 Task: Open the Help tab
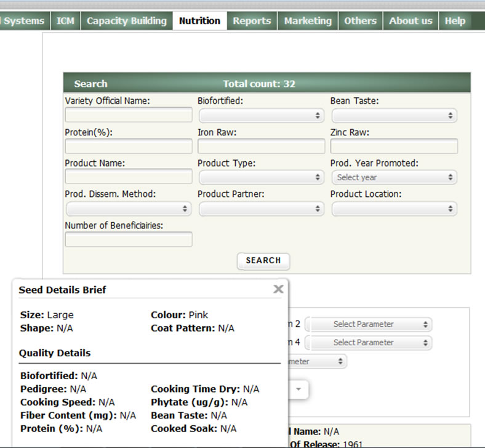coord(455,21)
